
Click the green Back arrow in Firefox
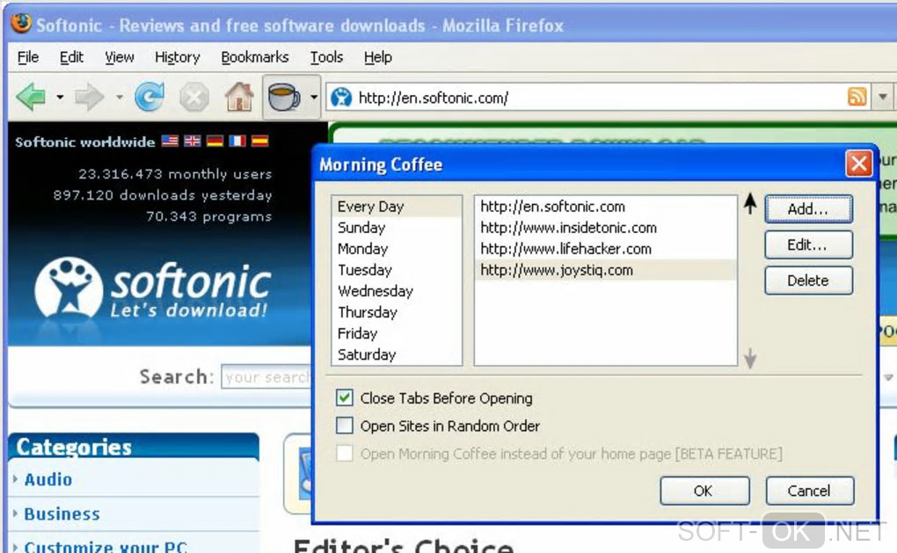click(x=31, y=98)
